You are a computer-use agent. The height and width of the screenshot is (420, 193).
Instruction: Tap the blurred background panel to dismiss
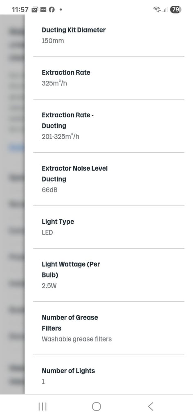(12, 203)
